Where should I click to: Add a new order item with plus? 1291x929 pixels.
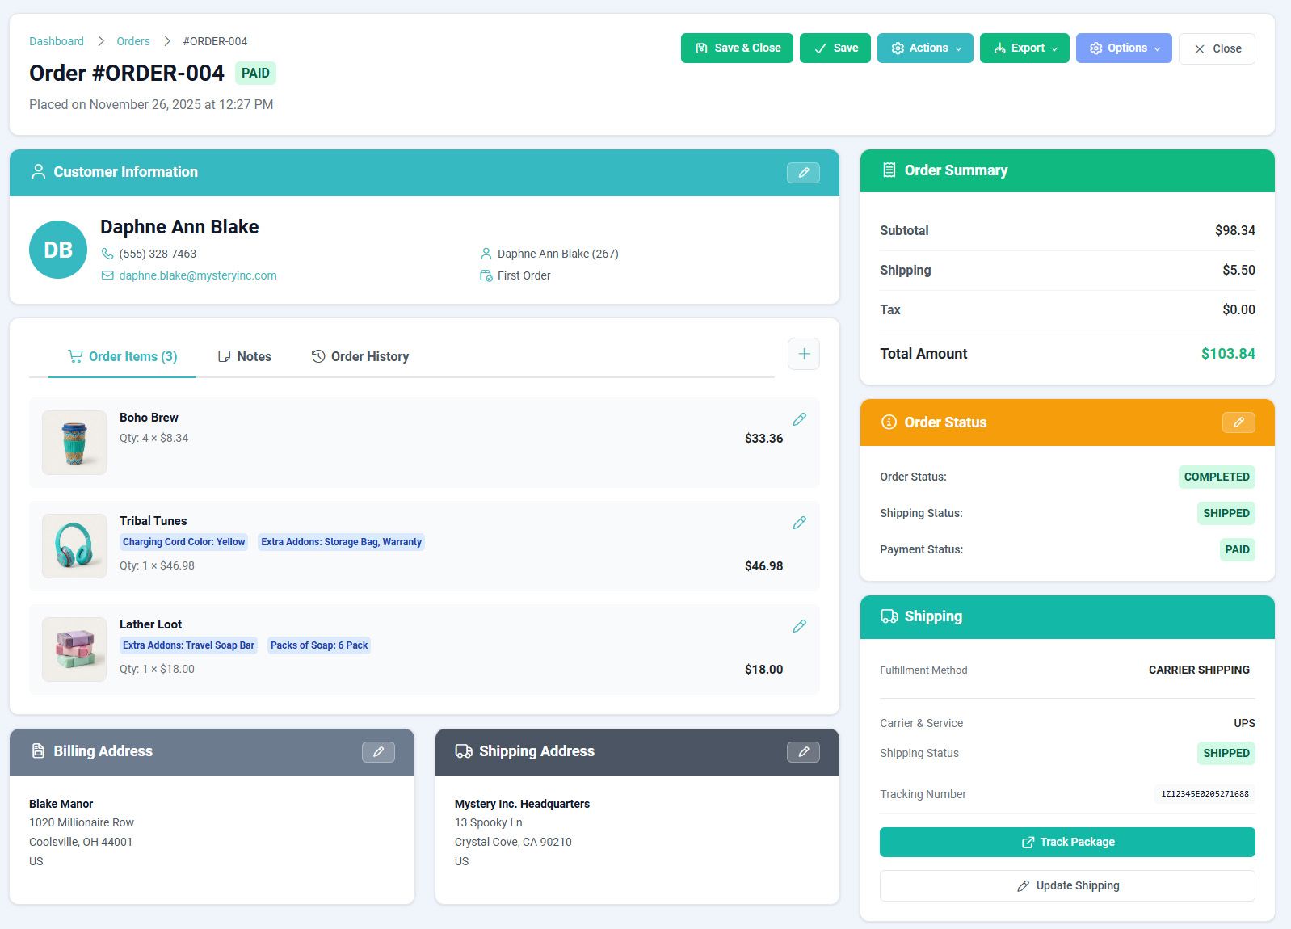803,354
